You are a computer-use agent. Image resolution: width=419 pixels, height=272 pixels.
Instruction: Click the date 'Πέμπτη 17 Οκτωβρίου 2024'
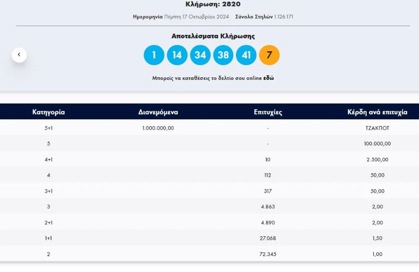pyautogui.click(x=196, y=16)
